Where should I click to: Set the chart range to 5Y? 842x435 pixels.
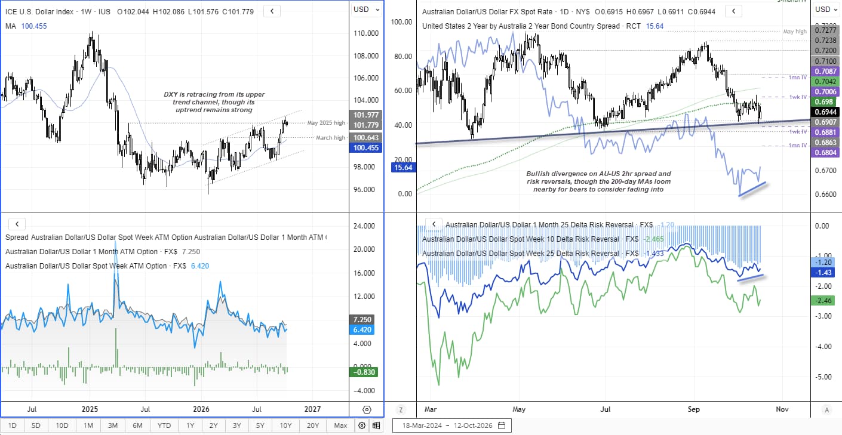[x=260, y=425]
